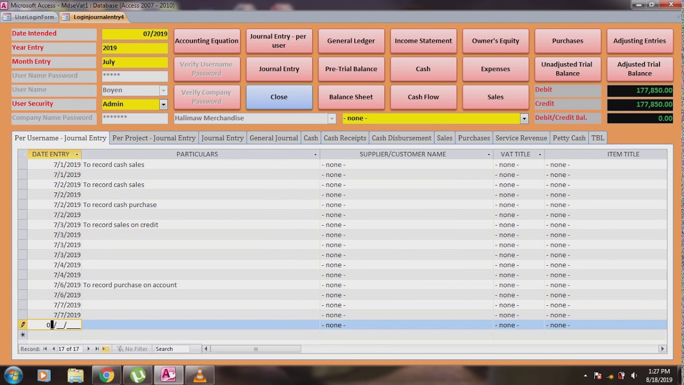Click the Date Intended field 07/2019

135,34
